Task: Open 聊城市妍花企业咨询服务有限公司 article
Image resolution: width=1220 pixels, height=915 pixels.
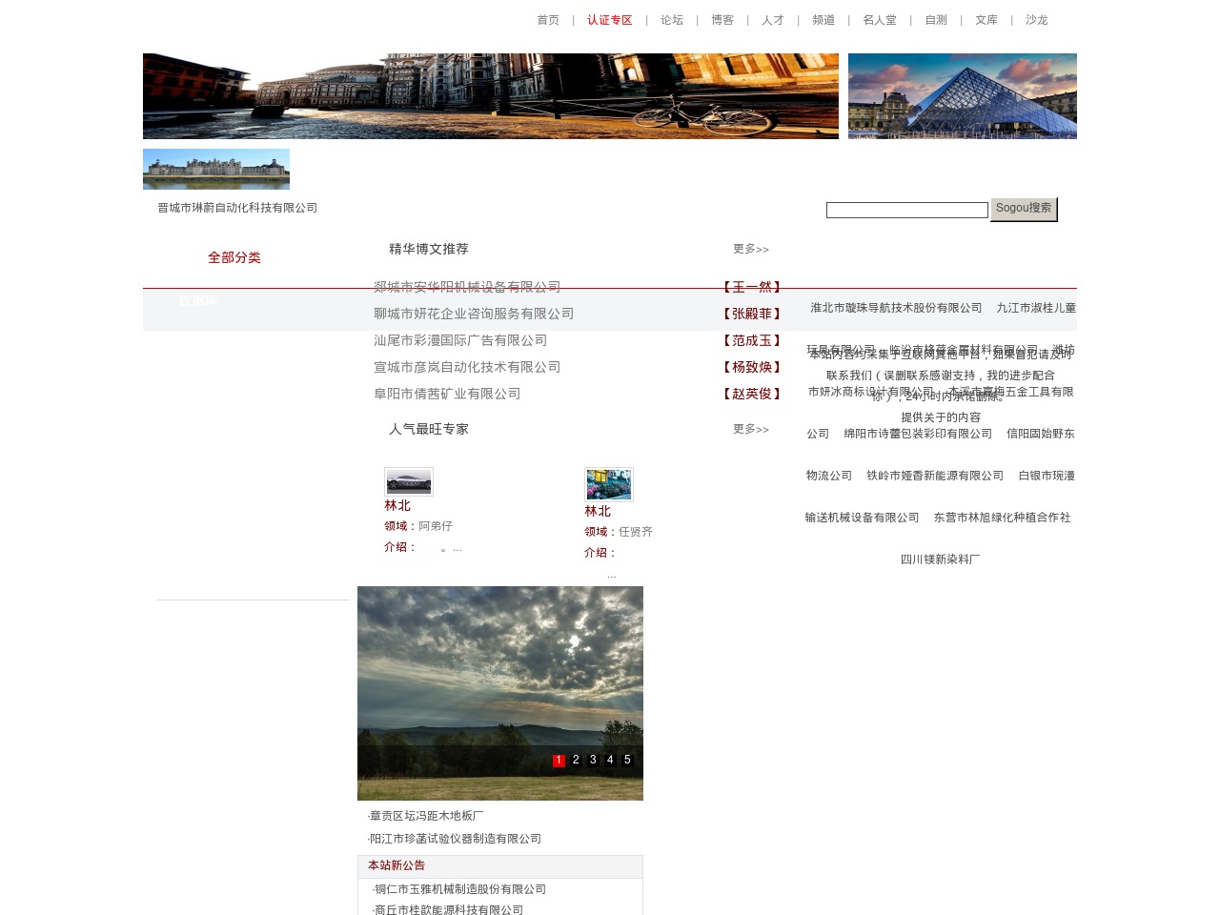Action: pos(474,314)
